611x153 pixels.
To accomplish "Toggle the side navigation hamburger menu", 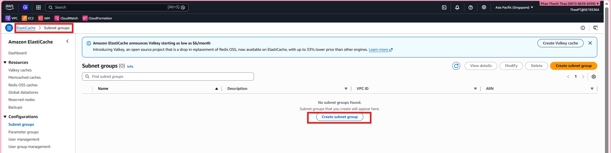I will click(x=9, y=28).
